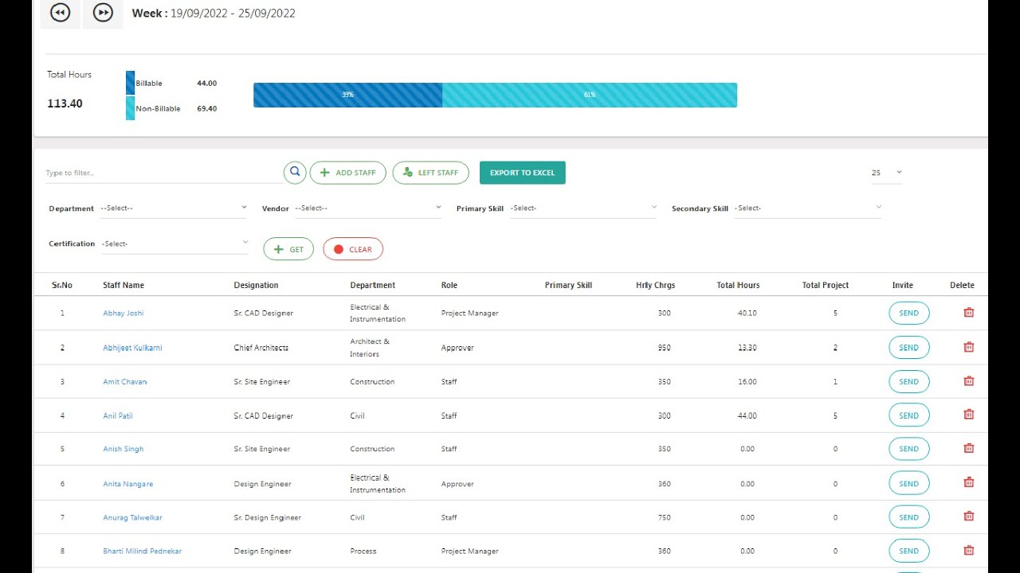
Task: Open Amit Chavan staff link
Action: coord(125,382)
